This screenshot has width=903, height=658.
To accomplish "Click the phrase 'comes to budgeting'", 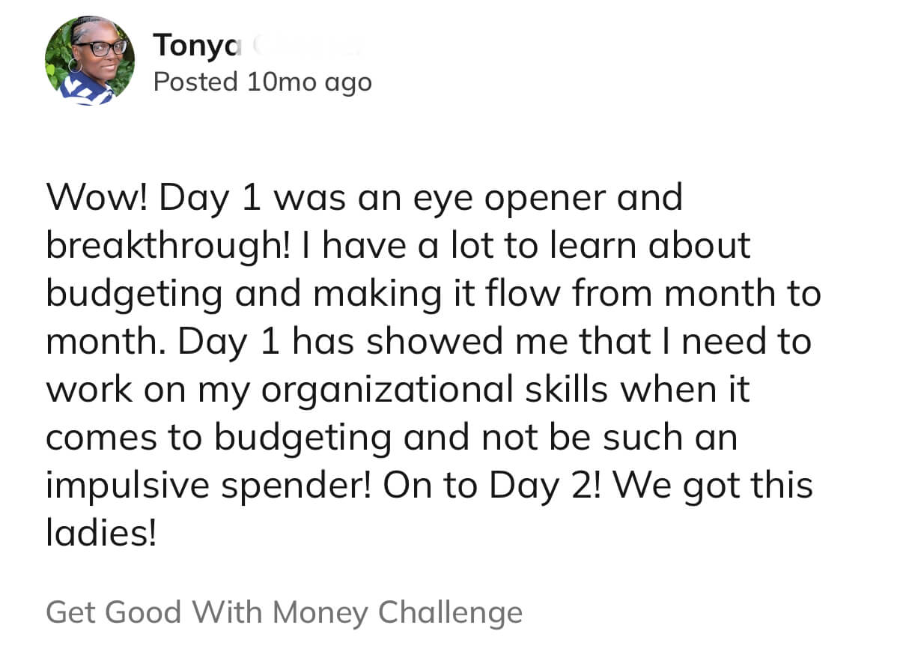I will click(x=219, y=439).
